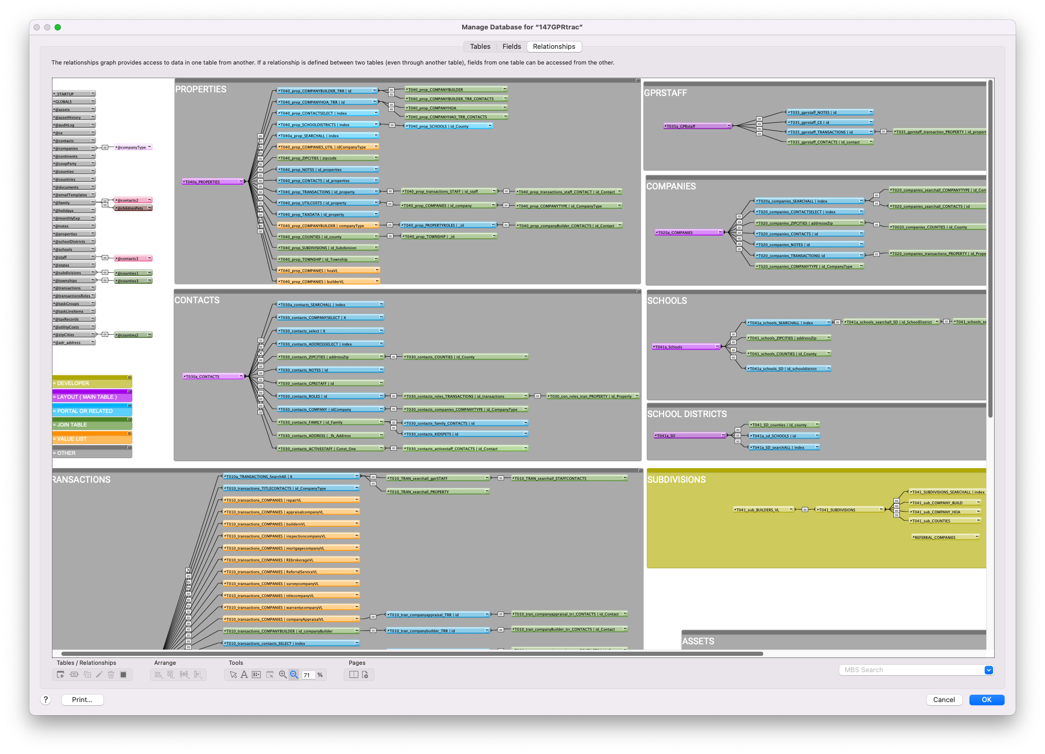Open the table color swatch
Screen dimensions: 1045x754
click(123, 675)
